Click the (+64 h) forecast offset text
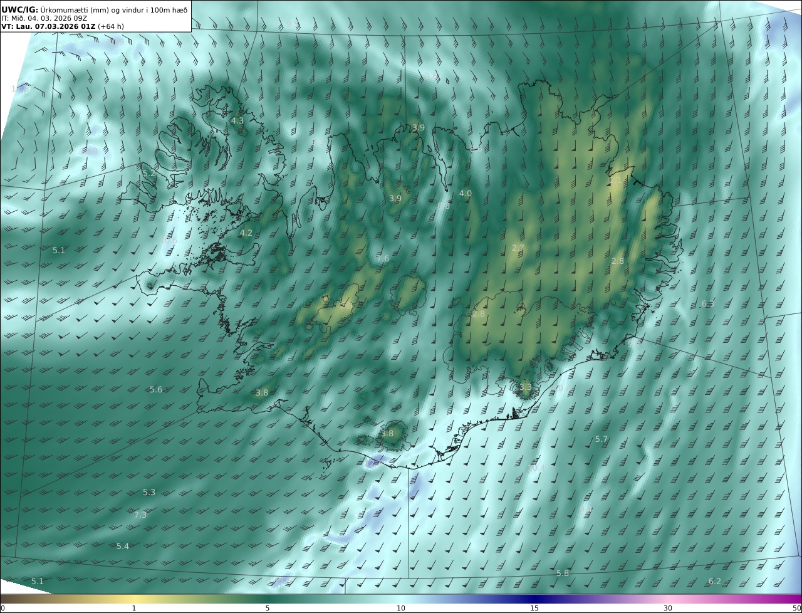802x613 pixels. [111, 26]
